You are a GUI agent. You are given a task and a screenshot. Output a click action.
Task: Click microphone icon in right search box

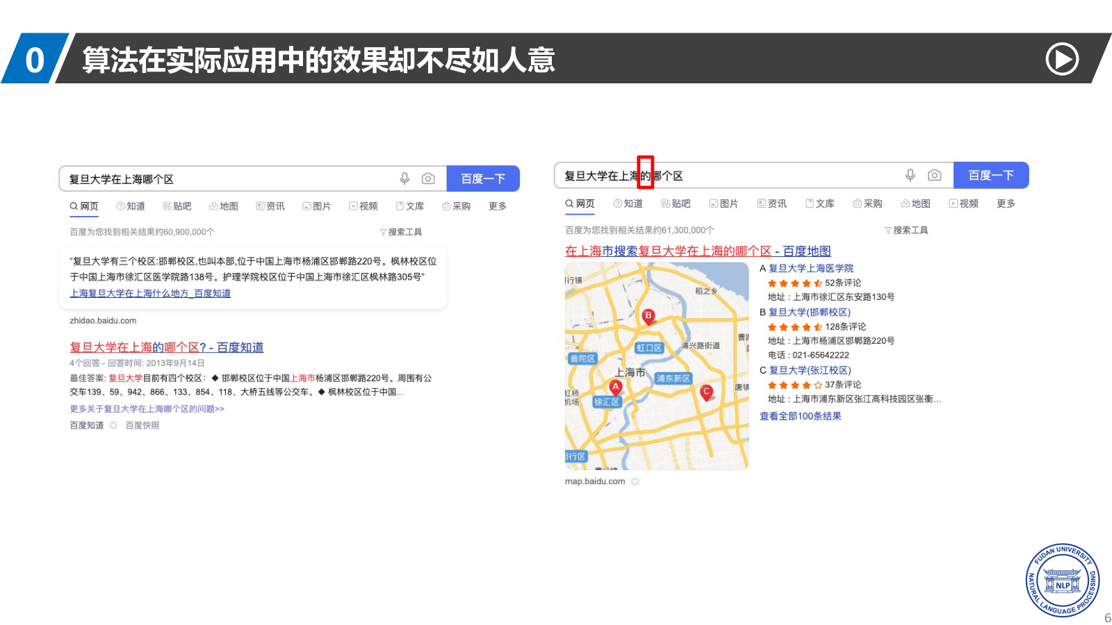[910, 175]
